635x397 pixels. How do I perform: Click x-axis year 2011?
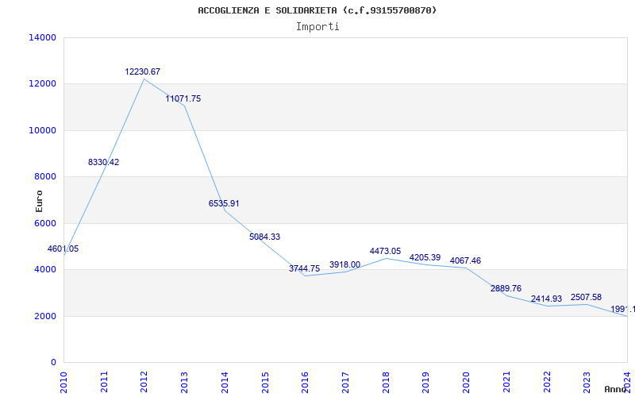104,382
